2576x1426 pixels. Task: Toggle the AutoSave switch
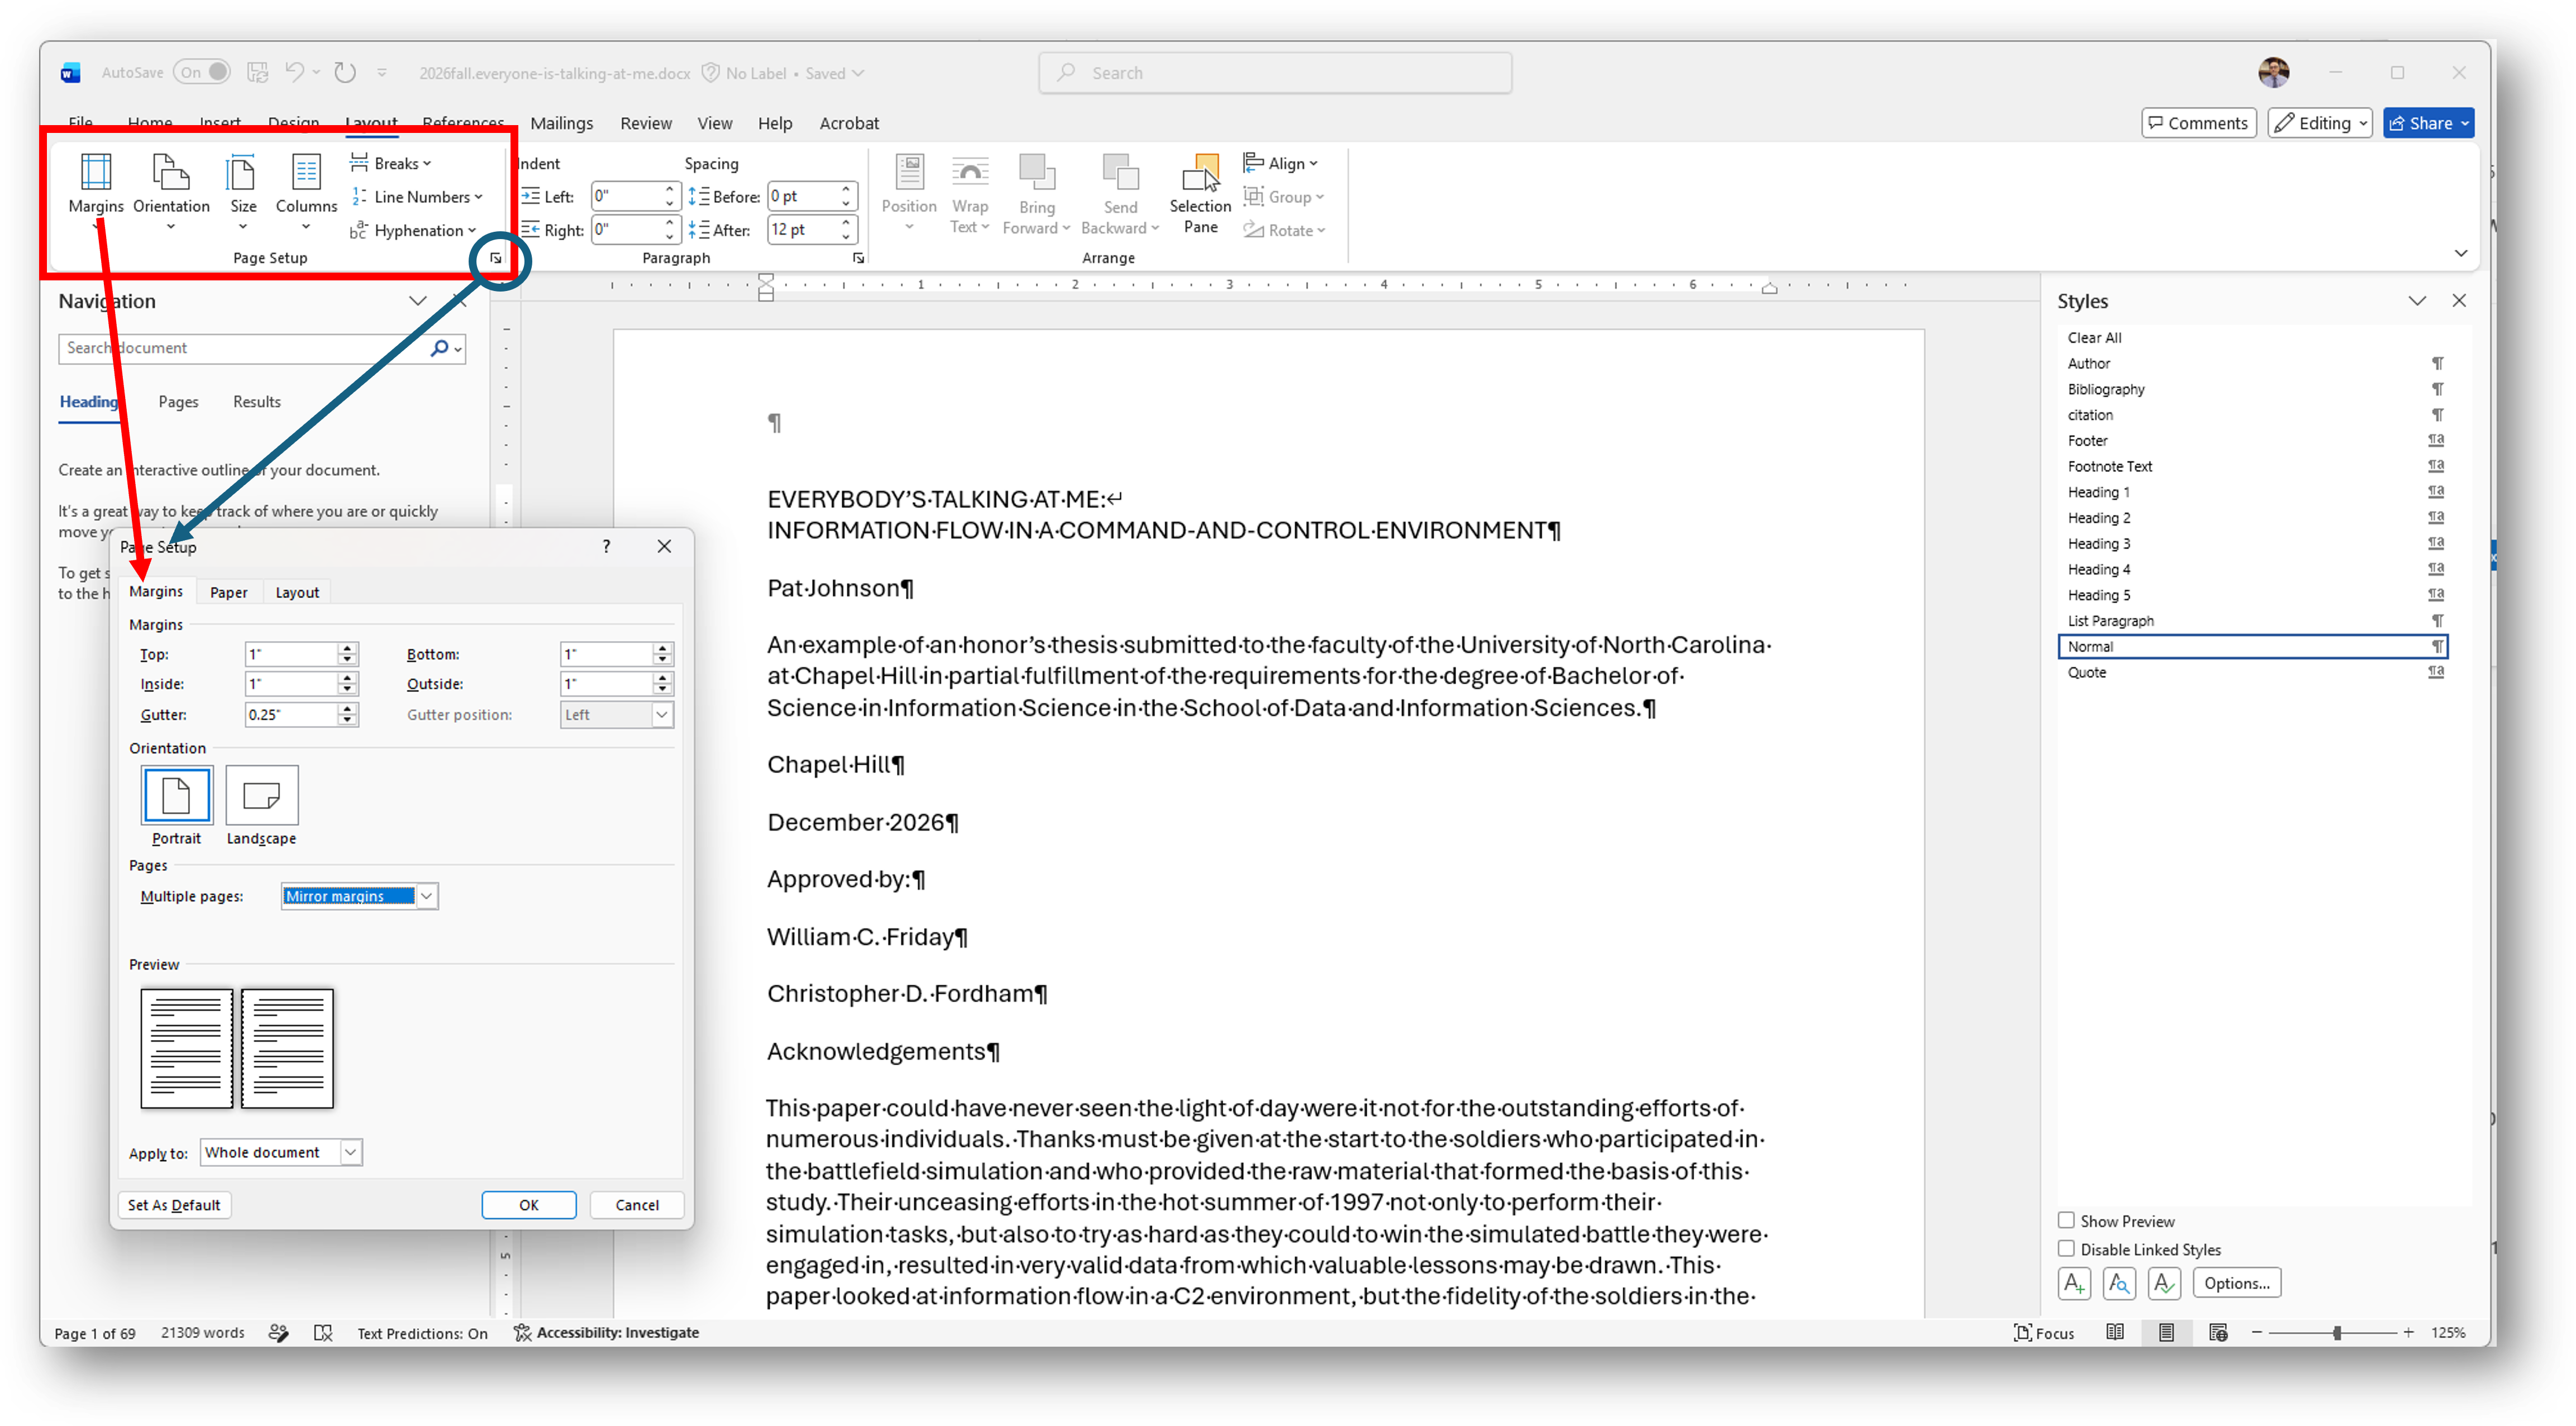pos(201,72)
